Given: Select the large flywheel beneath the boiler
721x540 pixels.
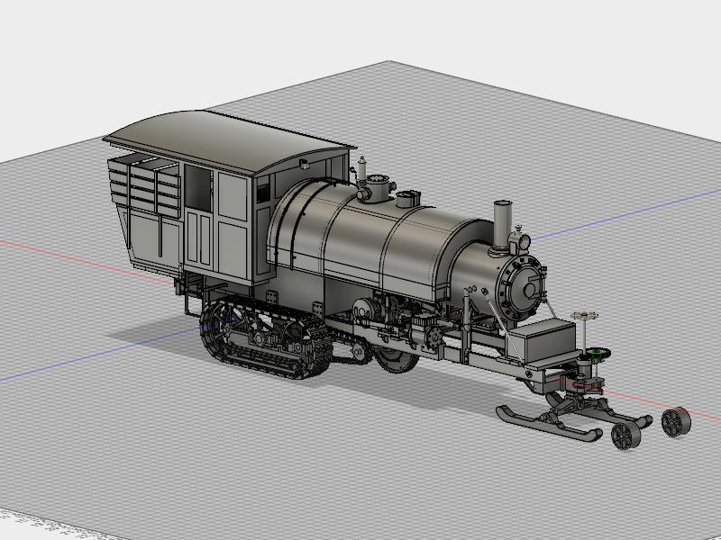Looking at the screenshot, I should tap(396, 359).
